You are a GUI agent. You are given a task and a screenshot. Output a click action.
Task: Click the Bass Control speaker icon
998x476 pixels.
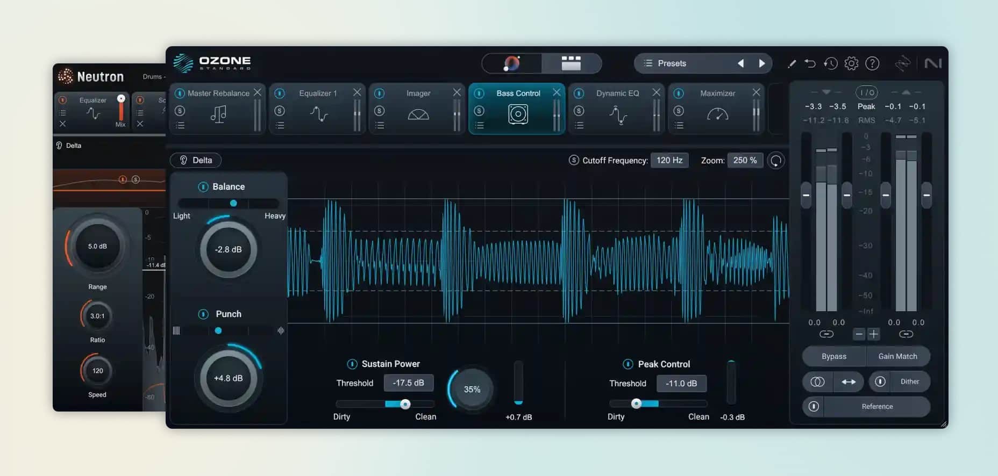pyautogui.click(x=518, y=114)
